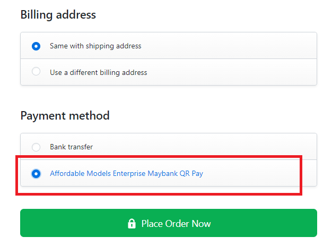
Task: Click the Place Order Now button
Action: tap(169, 223)
